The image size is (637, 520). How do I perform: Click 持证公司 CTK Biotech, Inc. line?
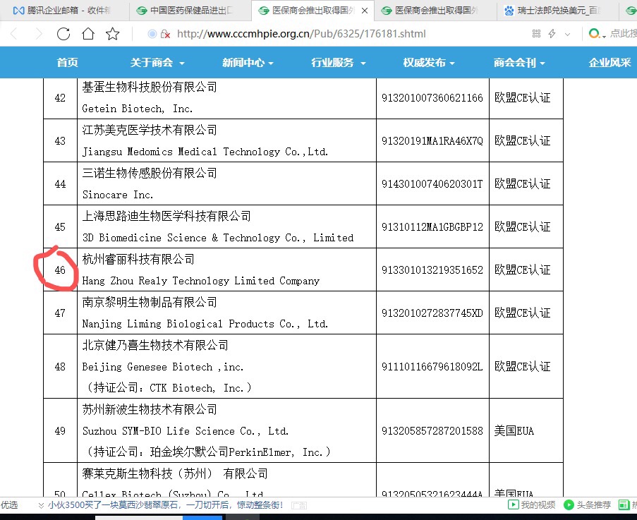169,388
